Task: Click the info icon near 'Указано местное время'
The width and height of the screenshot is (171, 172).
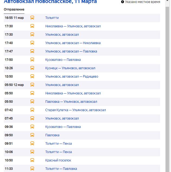Action: coord(122,2)
